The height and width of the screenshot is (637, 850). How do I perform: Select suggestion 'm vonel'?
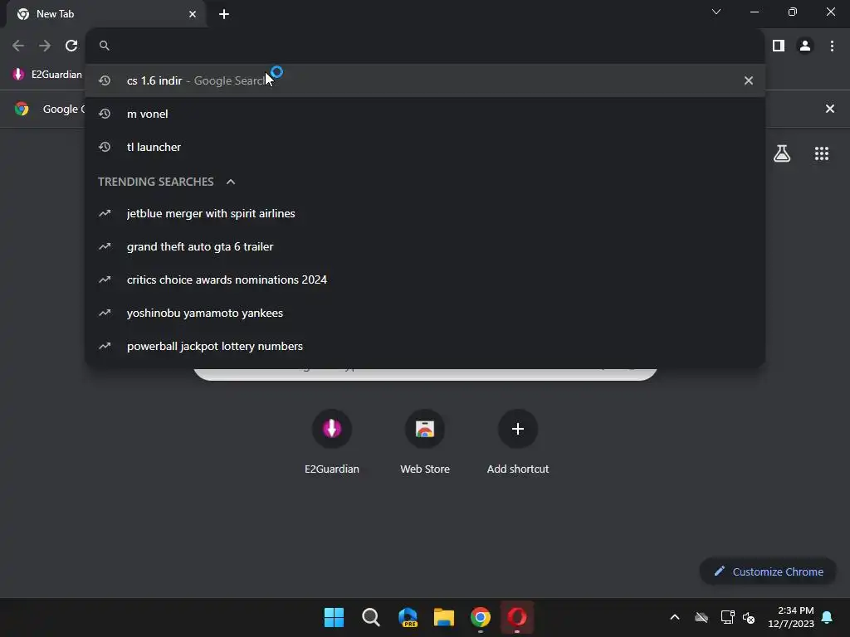425,114
